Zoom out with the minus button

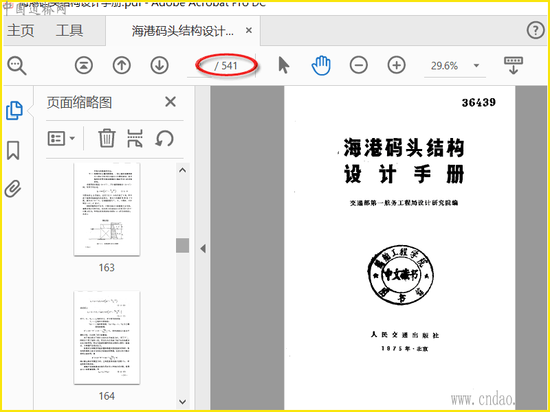(358, 65)
